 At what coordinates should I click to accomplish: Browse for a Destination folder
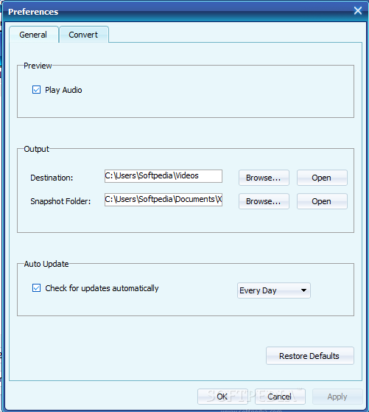point(264,178)
